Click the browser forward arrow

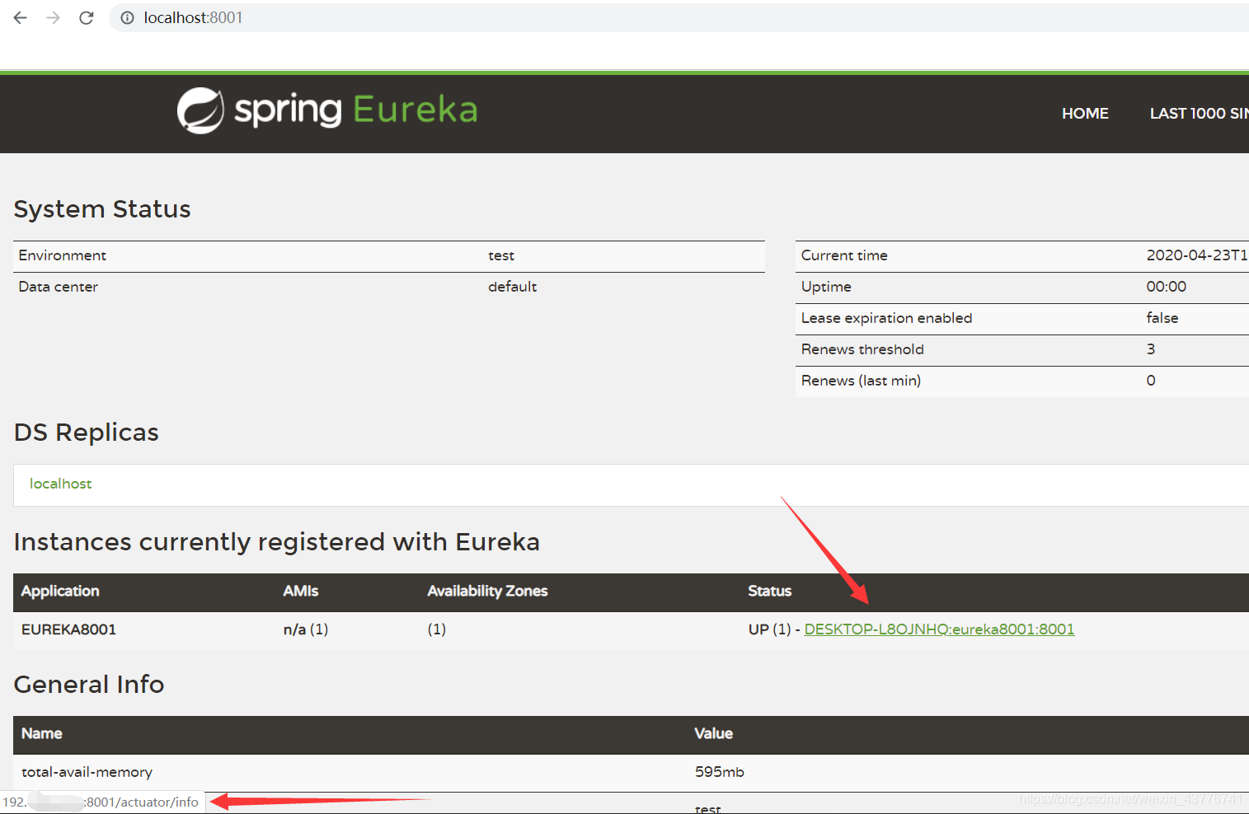(54, 17)
